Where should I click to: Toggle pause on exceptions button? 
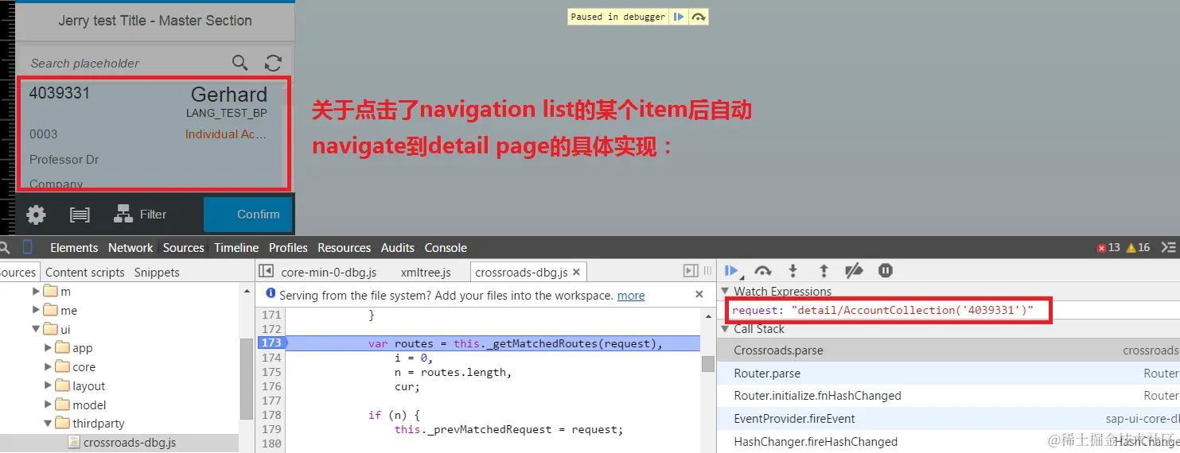click(x=885, y=271)
